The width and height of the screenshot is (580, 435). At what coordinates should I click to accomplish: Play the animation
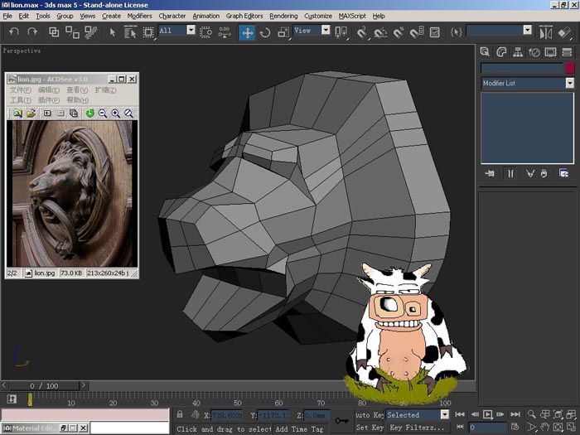(x=487, y=414)
